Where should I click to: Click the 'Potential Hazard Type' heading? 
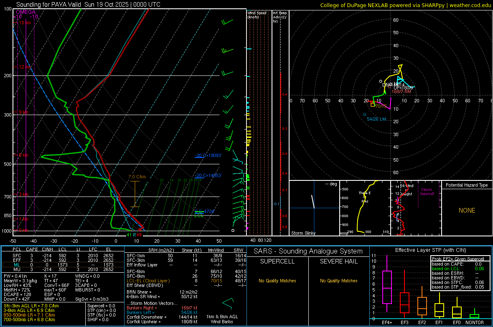pos(467,185)
